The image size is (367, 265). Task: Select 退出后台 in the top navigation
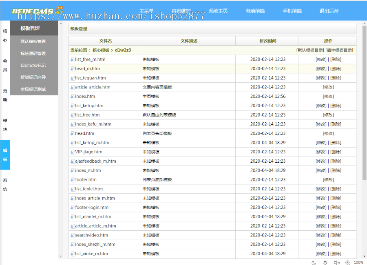pyautogui.click(x=329, y=11)
